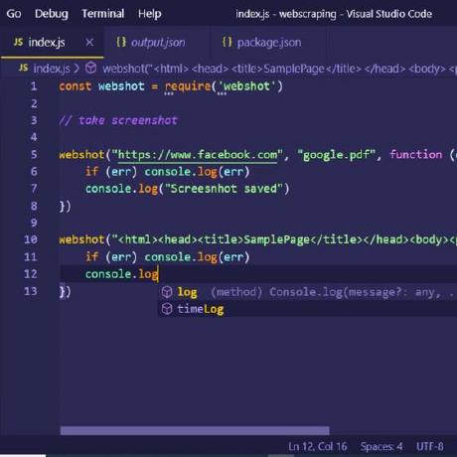Viewport: 457px width, 457px height.
Task: Switch to the output.json tab
Action: click(x=158, y=43)
